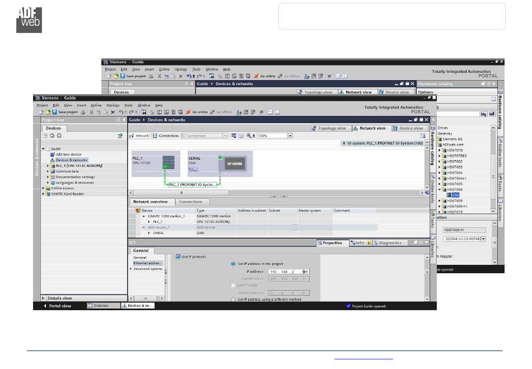This screenshot has width=532, height=369.
Task: Select Set IP address in the project
Action: pos(233,264)
